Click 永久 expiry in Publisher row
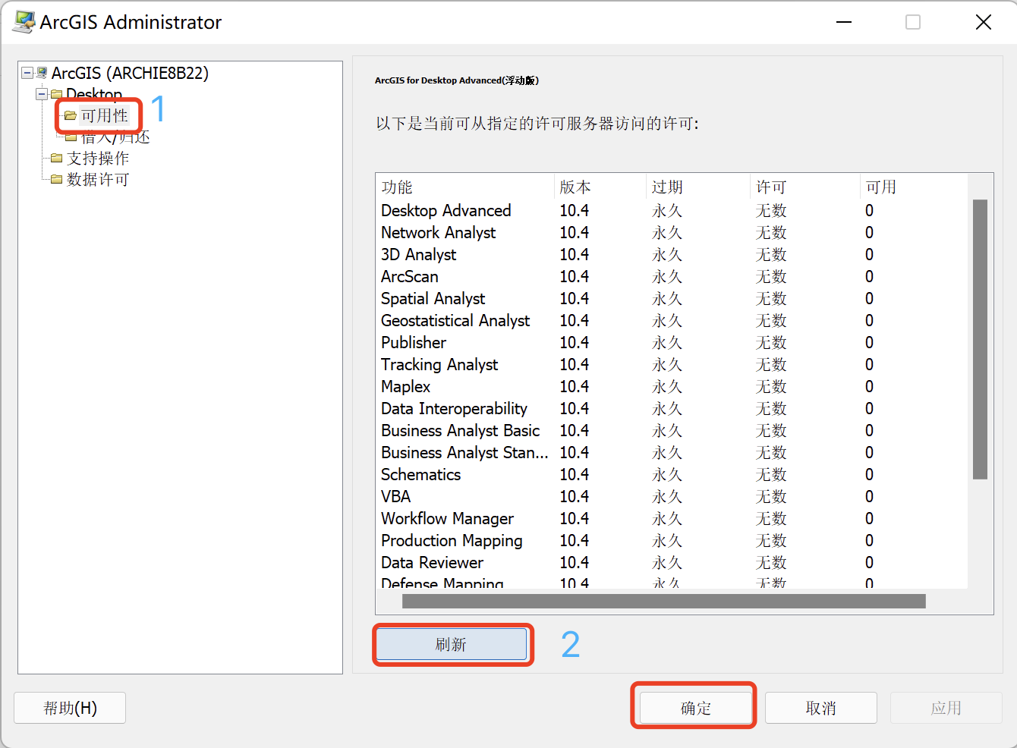This screenshot has width=1017, height=748. point(667,342)
